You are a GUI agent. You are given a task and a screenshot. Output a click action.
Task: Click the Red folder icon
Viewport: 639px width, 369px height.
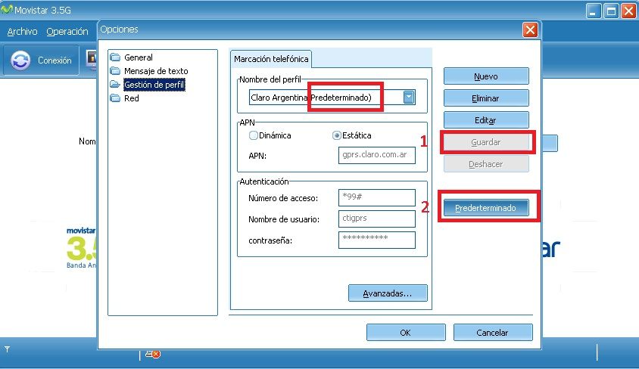[x=115, y=98]
